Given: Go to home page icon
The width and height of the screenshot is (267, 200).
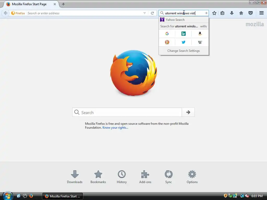Looking at the screenshot, I should click(241, 13).
